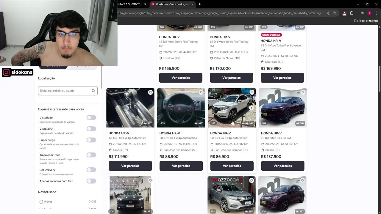
Task: Click the price R$ 137.900
Action: pos(271,157)
